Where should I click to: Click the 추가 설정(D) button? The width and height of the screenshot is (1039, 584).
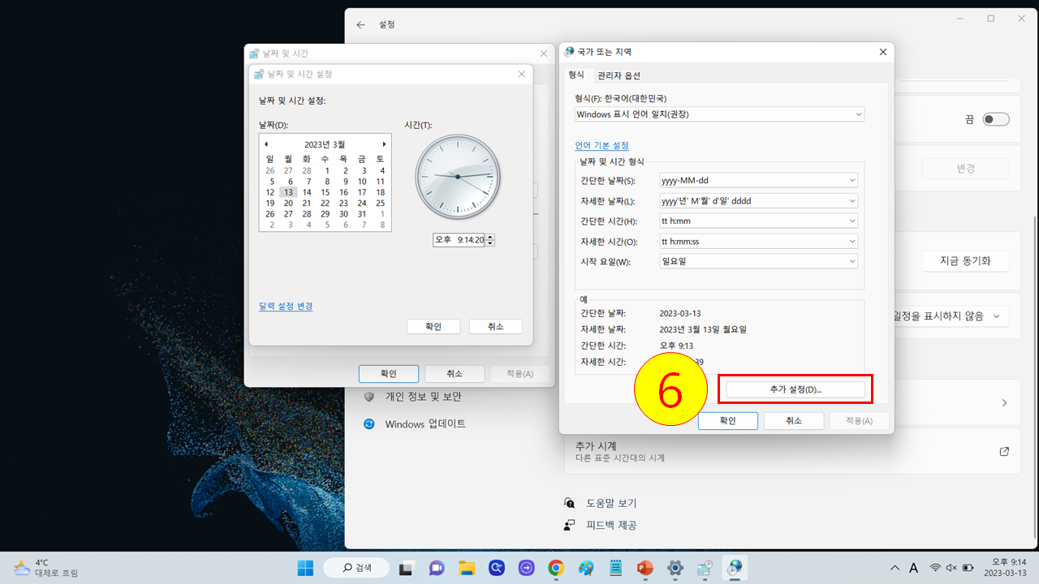pyautogui.click(x=795, y=389)
